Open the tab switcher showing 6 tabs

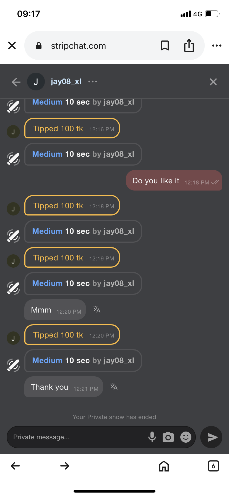[213, 466]
